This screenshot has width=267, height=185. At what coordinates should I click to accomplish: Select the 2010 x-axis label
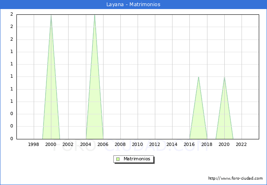(138, 144)
